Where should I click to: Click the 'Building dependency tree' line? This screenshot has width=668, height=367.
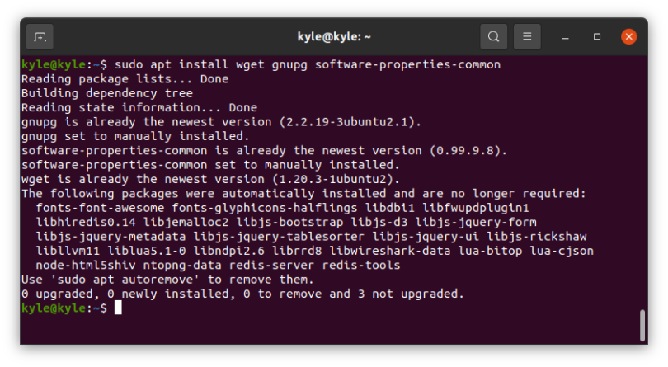106,93
